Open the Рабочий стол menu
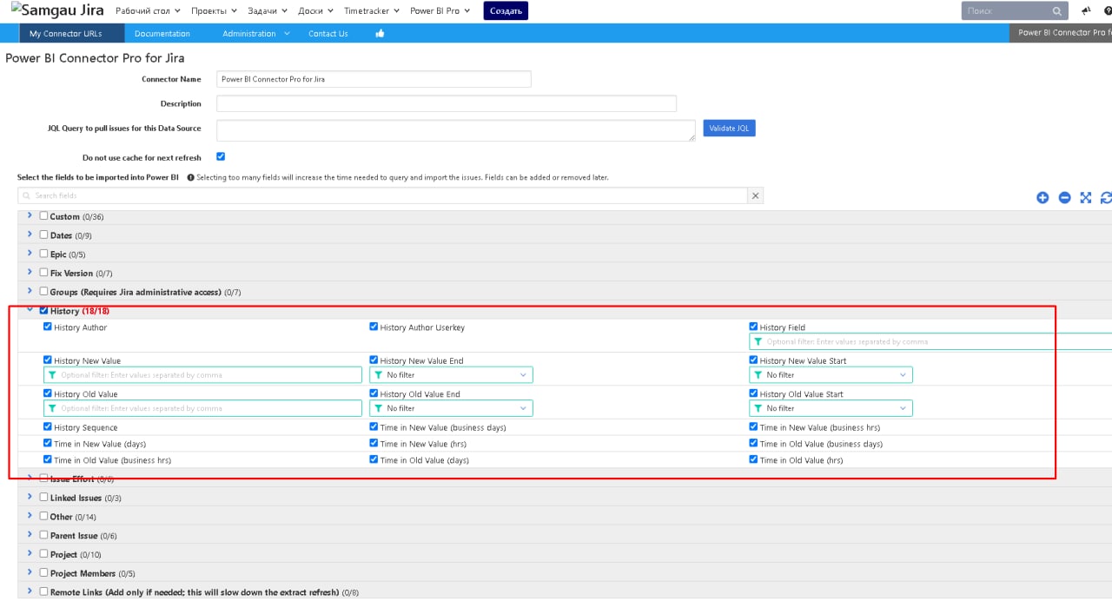The height and width of the screenshot is (601, 1112). [149, 11]
